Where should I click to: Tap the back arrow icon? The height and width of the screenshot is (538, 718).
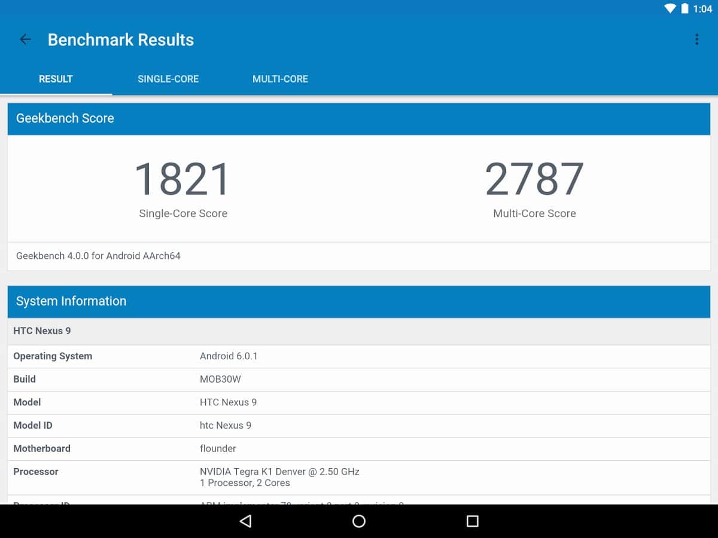[x=25, y=39]
